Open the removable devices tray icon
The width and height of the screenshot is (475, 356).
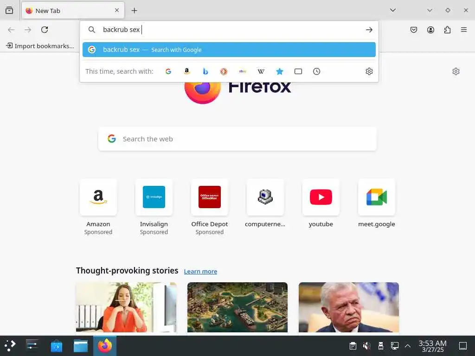point(381,346)
